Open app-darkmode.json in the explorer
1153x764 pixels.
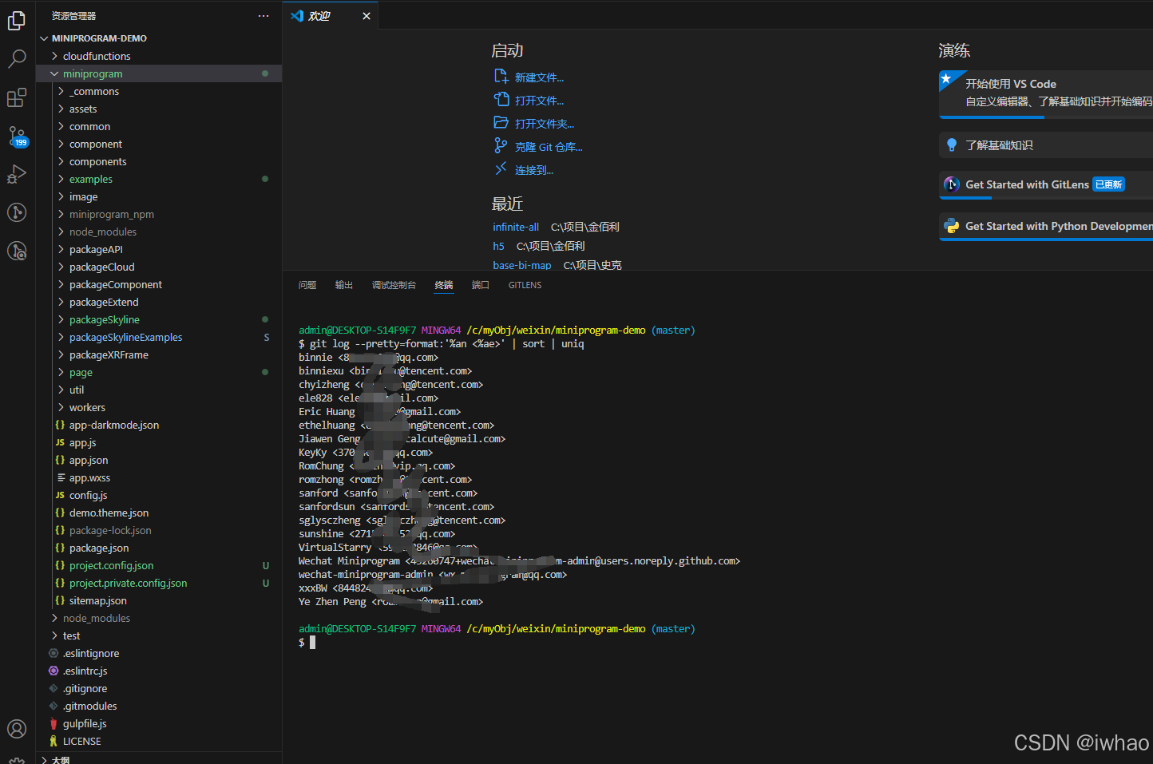pos(114,425)
